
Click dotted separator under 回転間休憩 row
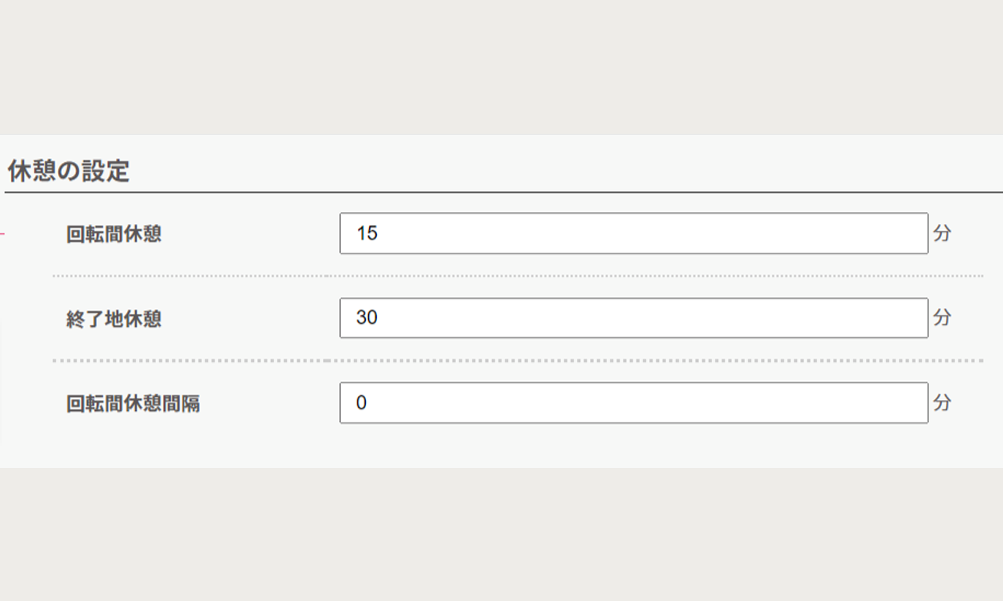(x=517, y=276)
